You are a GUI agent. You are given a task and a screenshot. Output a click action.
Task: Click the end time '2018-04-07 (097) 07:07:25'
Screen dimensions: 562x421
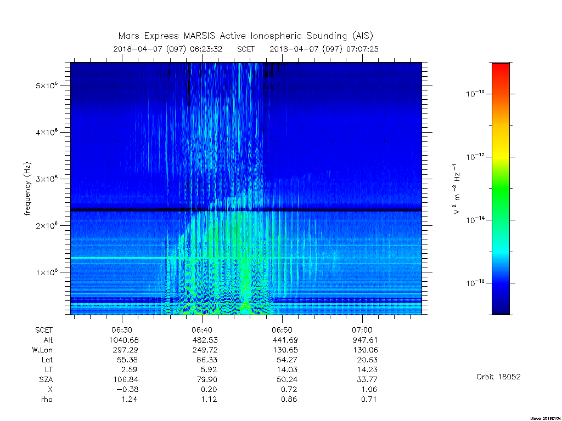(x=324, y=49)
